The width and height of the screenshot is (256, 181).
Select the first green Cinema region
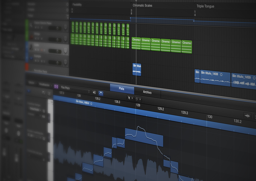(x=136, y=45)
